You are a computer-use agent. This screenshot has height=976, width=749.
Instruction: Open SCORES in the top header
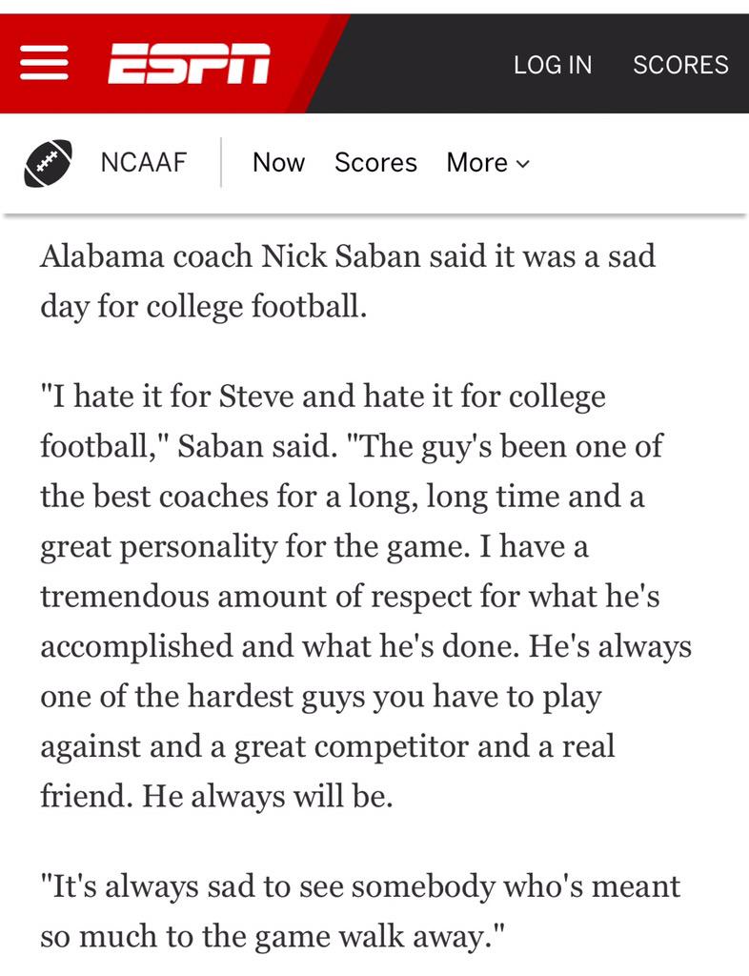pos(680,65)
